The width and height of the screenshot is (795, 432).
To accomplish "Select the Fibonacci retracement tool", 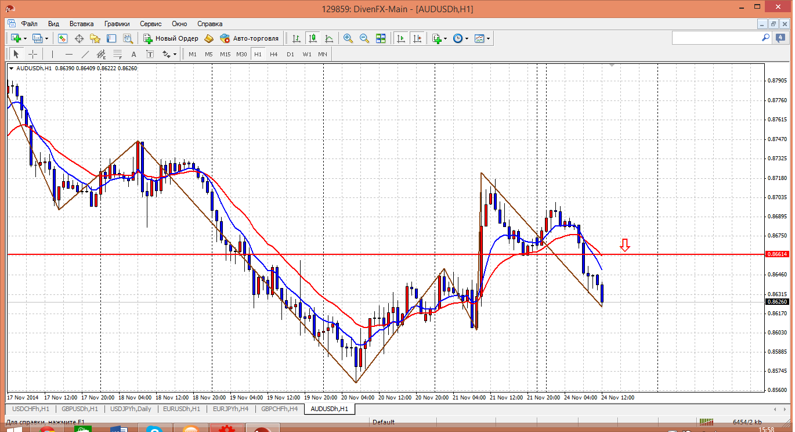I will tap(118, 54).
